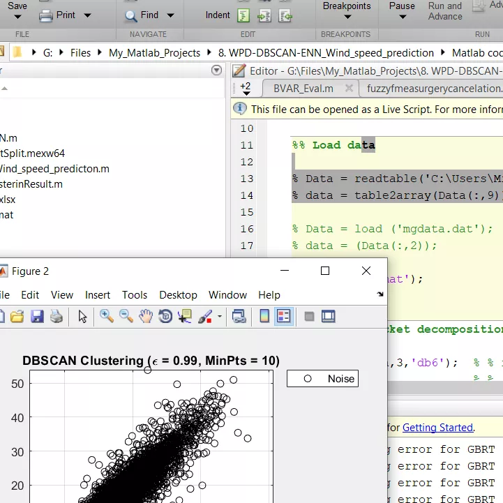Click the Save button in the toolstrip
Screen dimensions: 503x503
tap(17, 6)
